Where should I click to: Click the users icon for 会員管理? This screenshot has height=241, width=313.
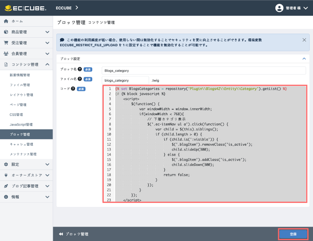(x=6, y=54)
